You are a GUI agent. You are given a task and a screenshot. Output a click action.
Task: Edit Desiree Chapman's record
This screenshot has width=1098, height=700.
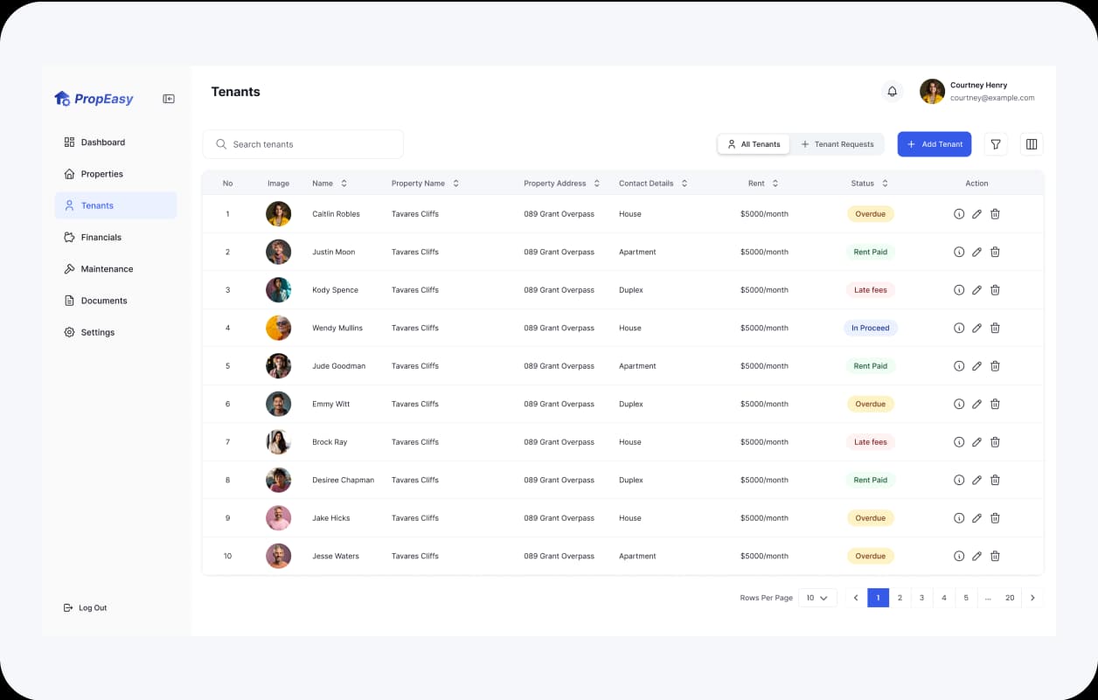click(976, 480)
